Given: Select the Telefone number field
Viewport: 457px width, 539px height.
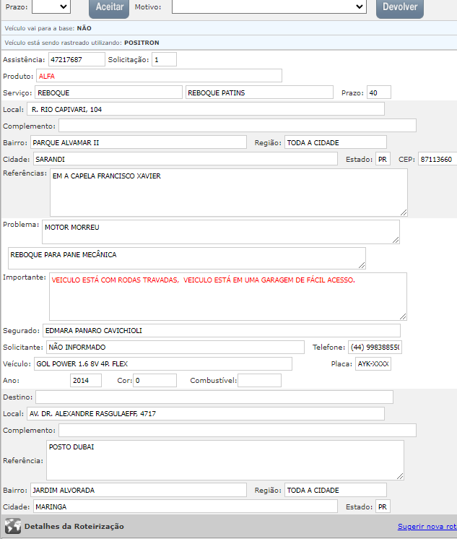Looking at the screenshot, I should click(x=375, y=348).
